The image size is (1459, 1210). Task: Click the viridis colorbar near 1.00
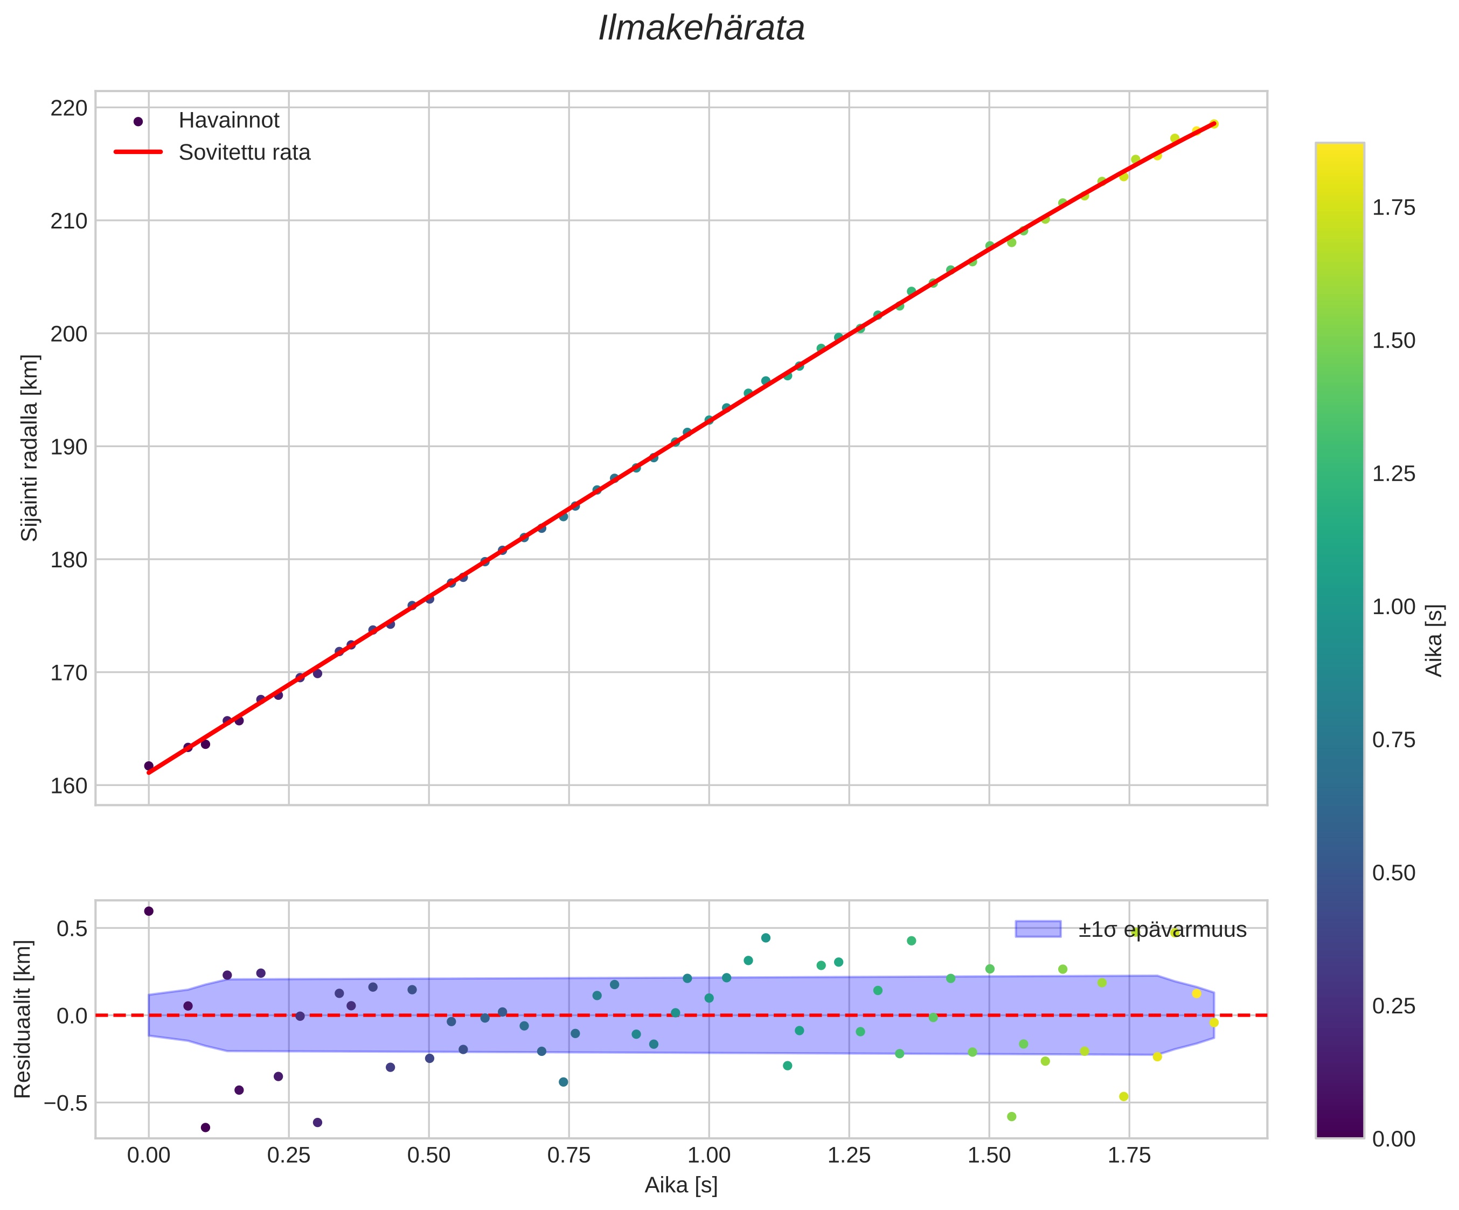click(1339, 607)
